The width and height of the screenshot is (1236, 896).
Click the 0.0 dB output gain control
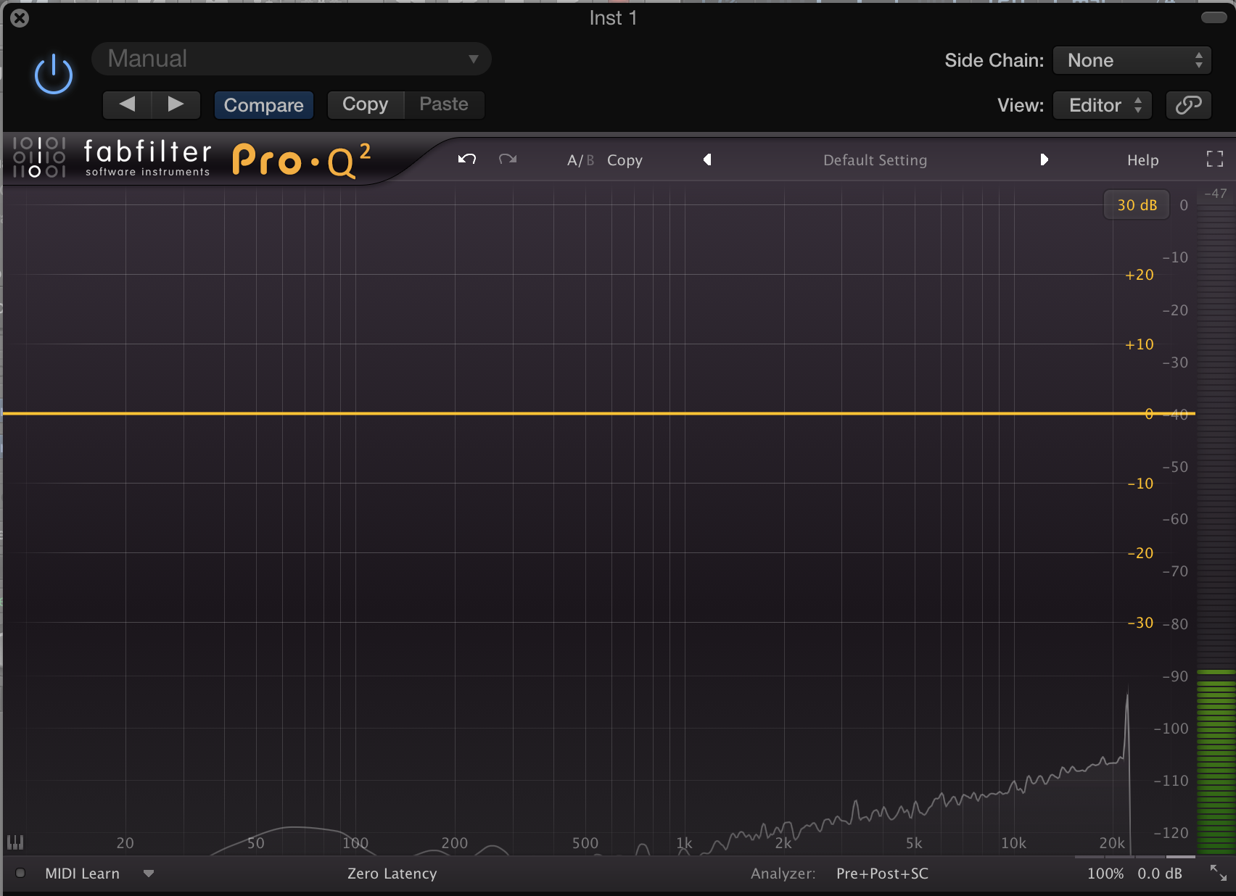(x=1159, y=874)
